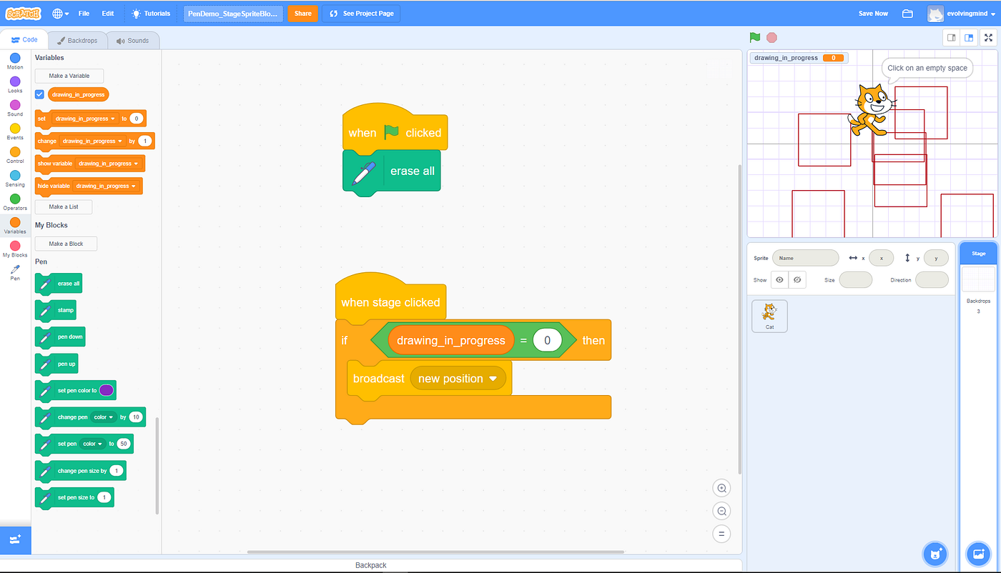This screenshot has height=573, width=1001.
Task: Click the green flag to run project
Action: pyautogui.click(x=754, y=37)
